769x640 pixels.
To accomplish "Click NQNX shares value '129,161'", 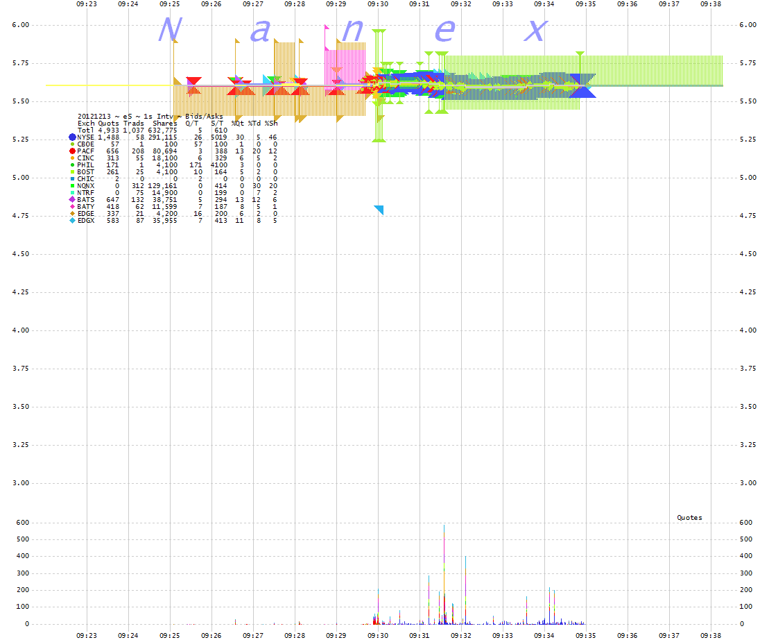I will (x=163, y=186).
